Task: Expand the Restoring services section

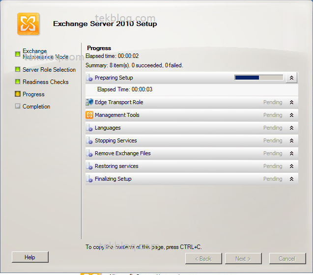Action: tap(291, 166)
